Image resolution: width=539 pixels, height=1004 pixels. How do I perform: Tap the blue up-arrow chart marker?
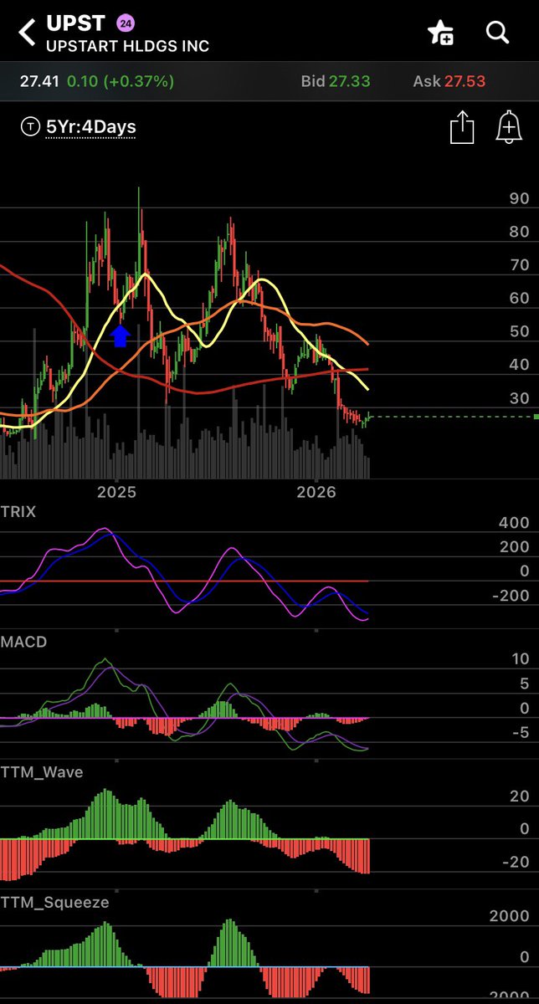121,336
